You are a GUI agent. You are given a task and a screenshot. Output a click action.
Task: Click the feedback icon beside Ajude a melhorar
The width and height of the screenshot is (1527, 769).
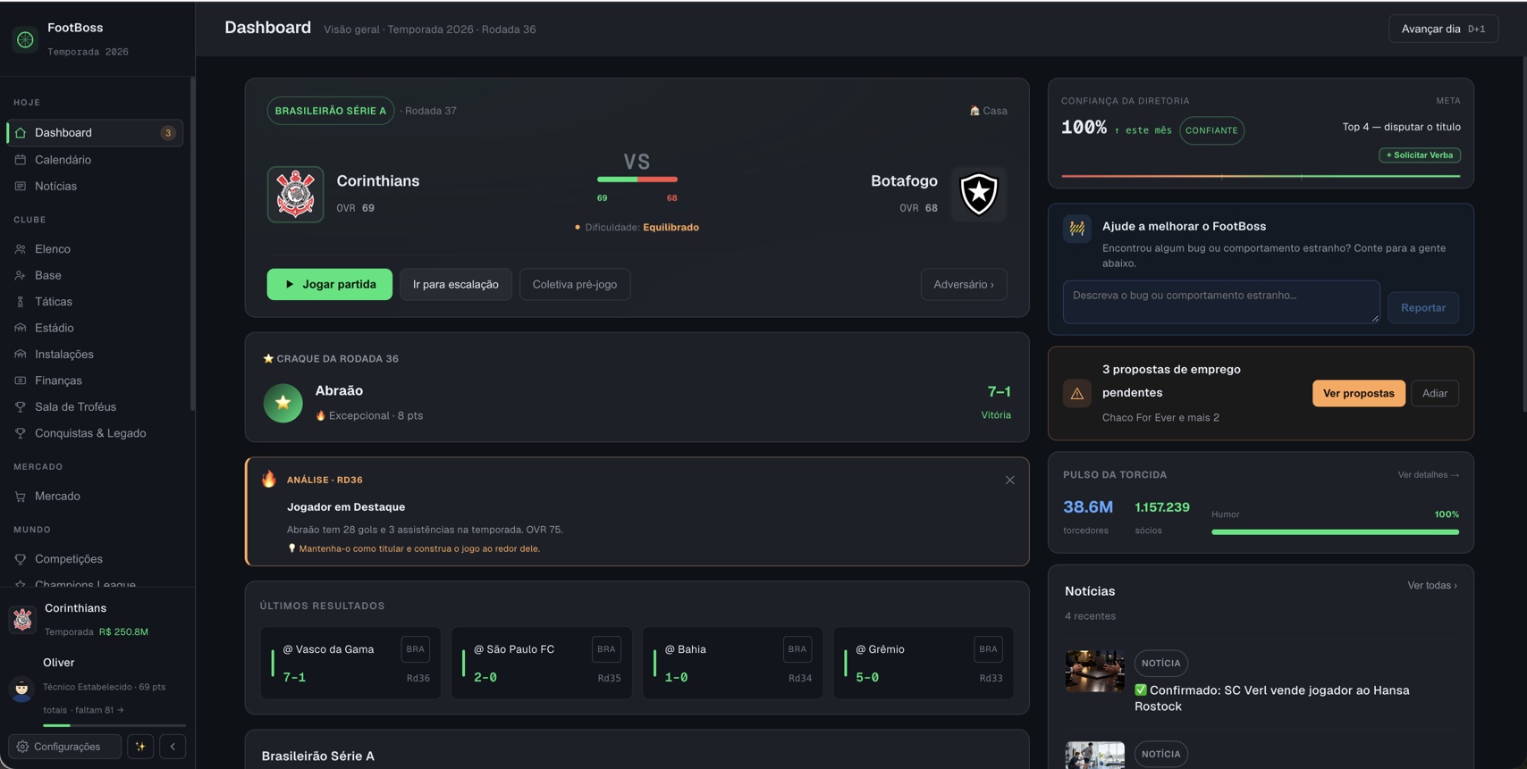(1077, 229)
